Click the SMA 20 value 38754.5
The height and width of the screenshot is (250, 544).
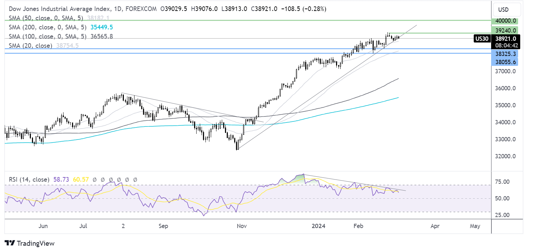coord(67,46)
